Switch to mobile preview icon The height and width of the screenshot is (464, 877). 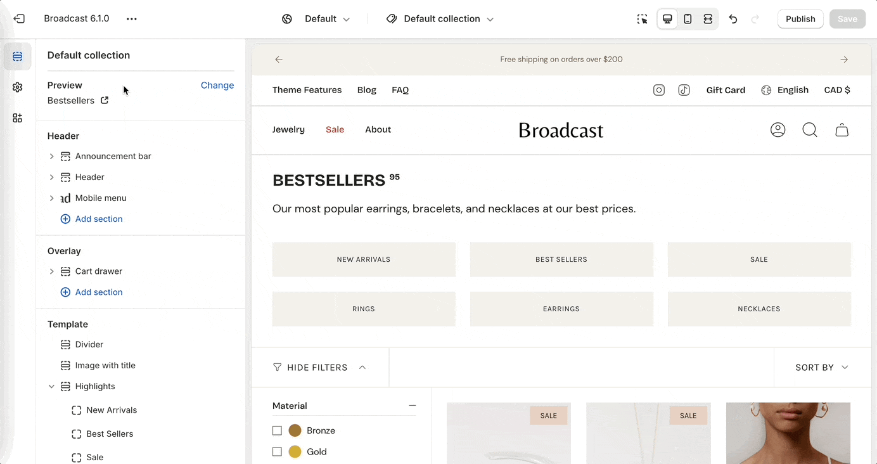click(x=688, y=19)
